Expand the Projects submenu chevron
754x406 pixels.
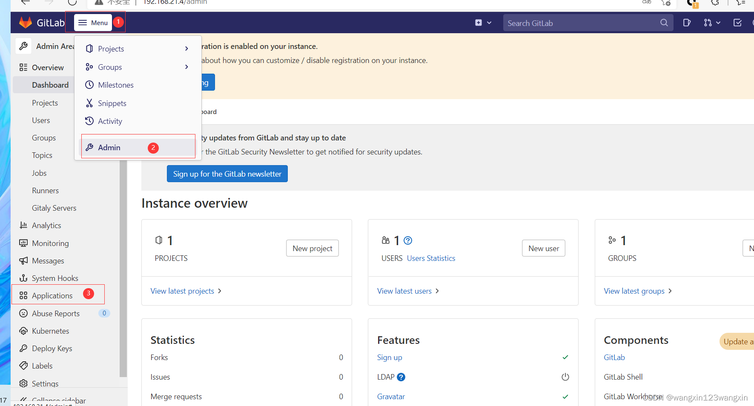click(186, 49)
